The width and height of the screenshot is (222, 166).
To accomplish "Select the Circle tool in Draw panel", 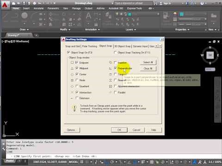I will tap(25, 16).
